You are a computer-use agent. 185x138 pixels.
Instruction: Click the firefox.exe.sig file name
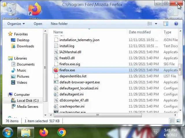70,64
